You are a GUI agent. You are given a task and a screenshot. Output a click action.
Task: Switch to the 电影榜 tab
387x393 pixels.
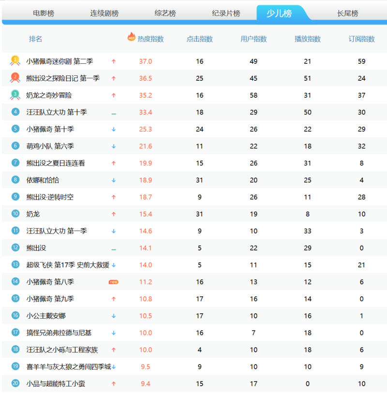tap(44, 13)
